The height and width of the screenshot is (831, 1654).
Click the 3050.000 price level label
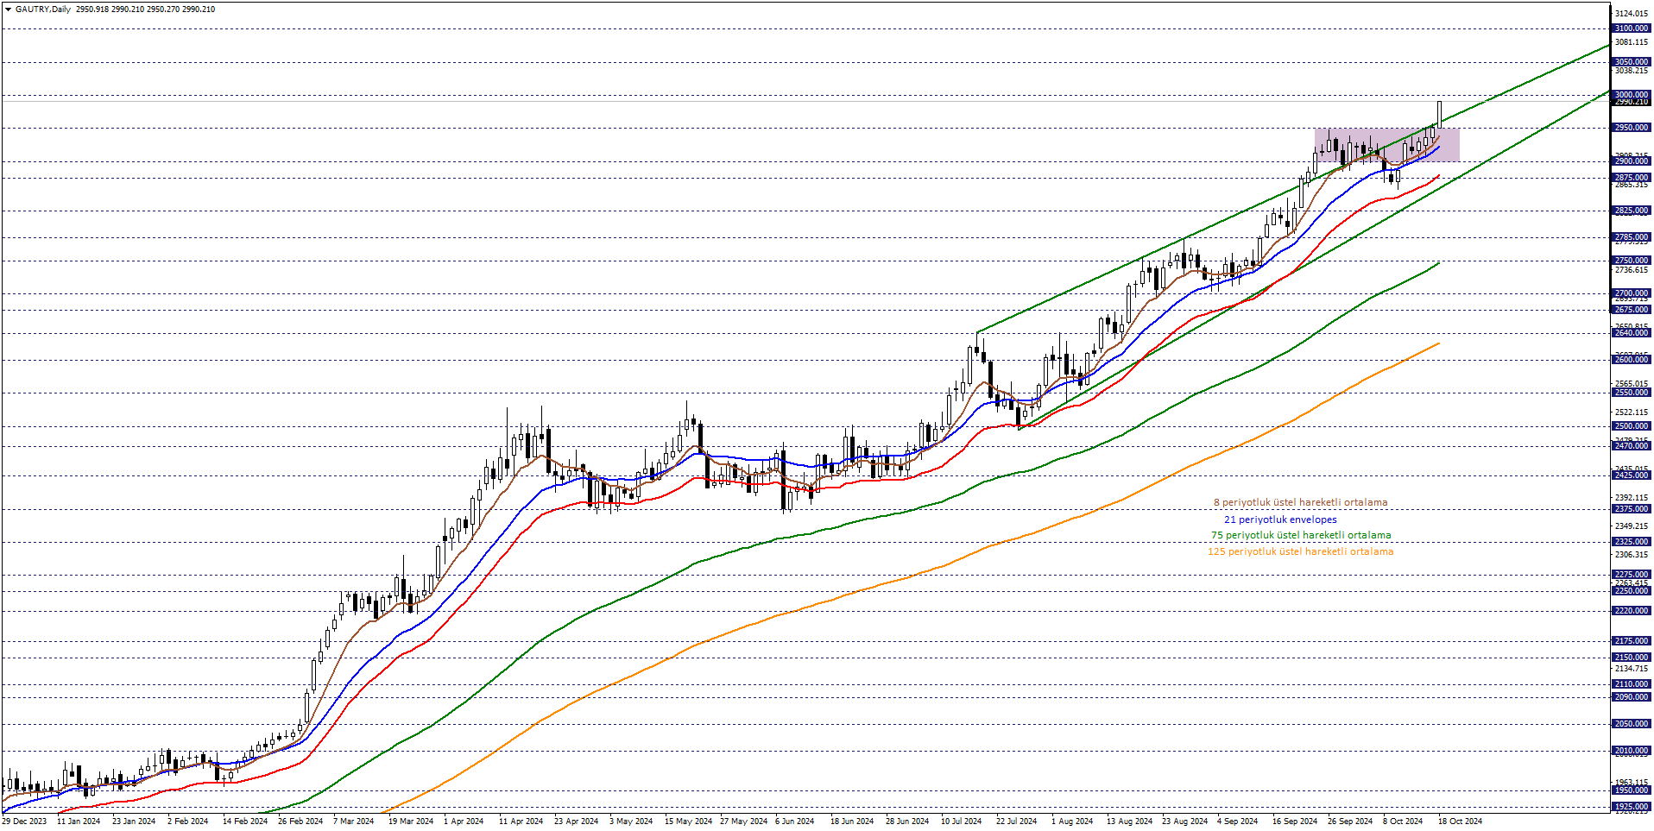(x=1631, y=62)
